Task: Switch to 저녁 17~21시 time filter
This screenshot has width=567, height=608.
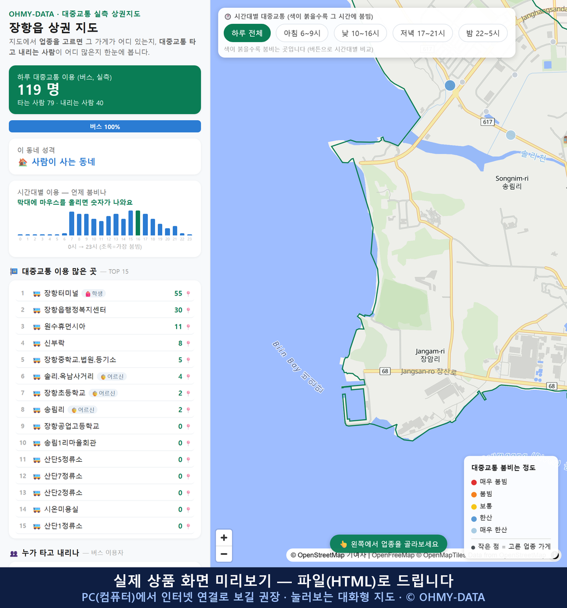Action: click(x=422, y=33)
